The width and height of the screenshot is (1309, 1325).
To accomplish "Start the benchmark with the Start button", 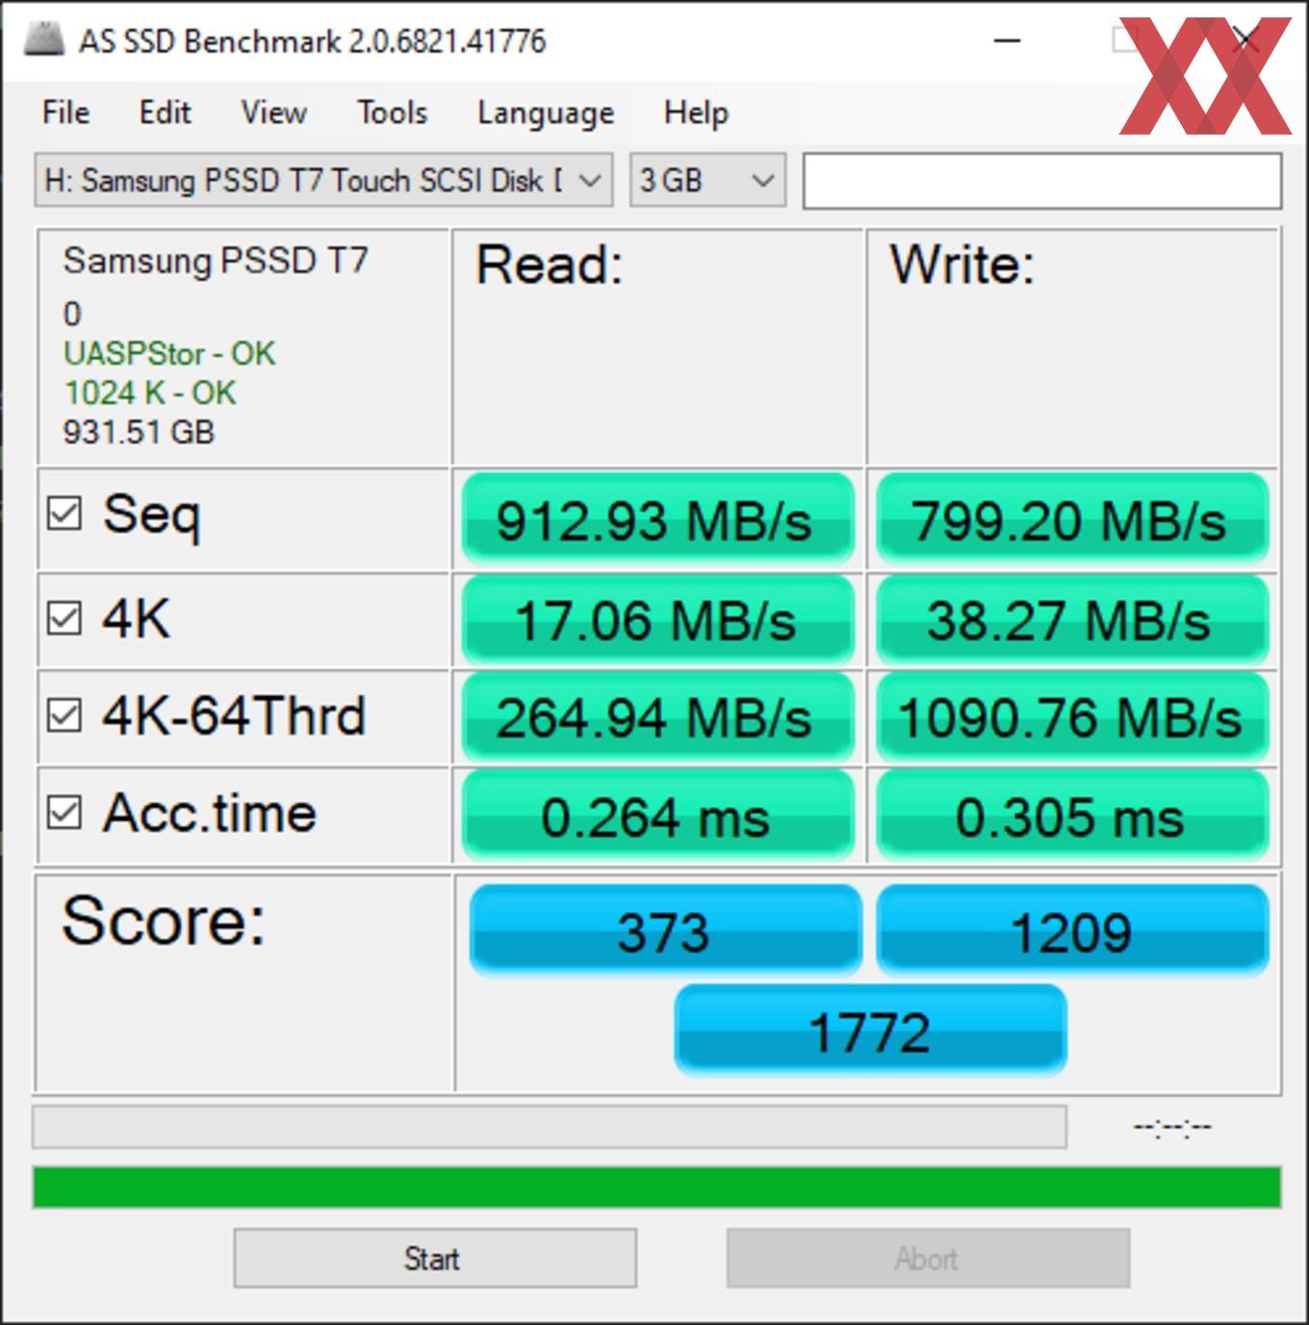I will 434,1258.
